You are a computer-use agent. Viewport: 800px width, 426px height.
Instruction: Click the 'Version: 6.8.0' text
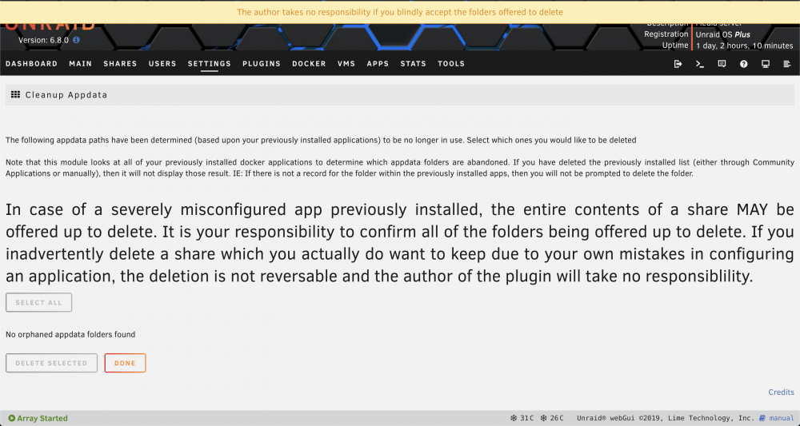(43, 40)
